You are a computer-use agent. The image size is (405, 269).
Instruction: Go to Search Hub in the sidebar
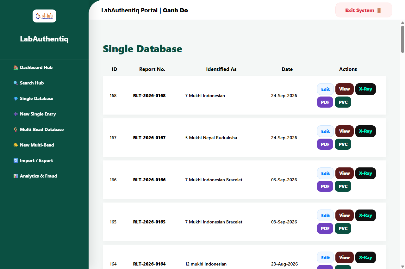tap(44, 83)
